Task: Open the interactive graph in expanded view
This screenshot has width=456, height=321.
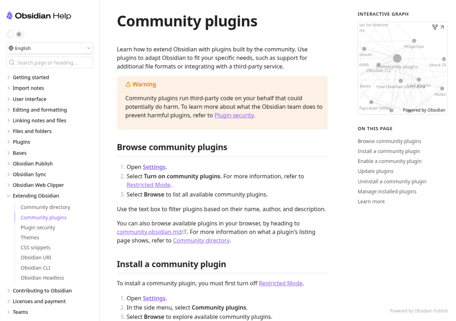Action: click(442, 27)
